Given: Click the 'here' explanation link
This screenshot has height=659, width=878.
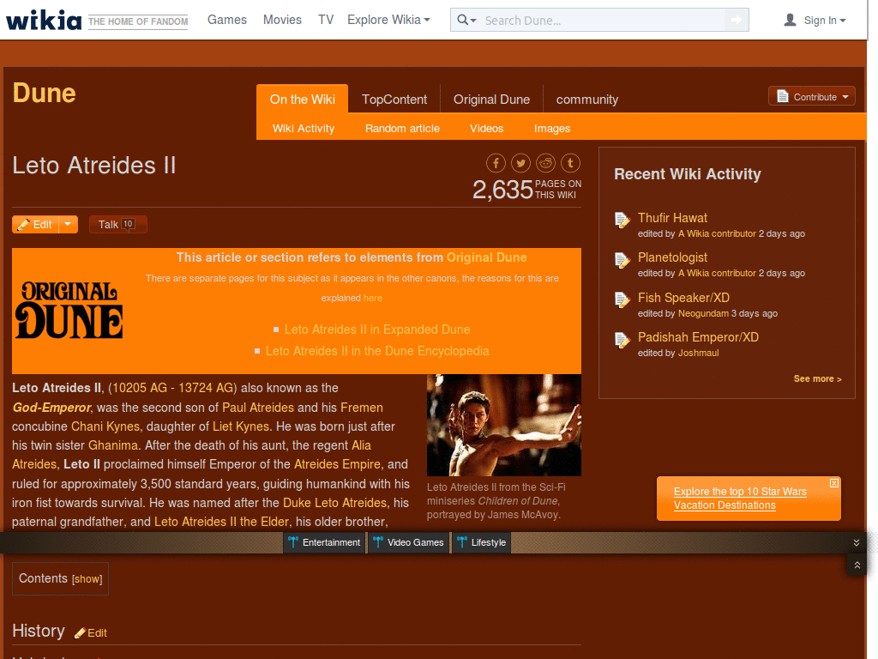Looking at the screenshot, I should pos(373,298).
